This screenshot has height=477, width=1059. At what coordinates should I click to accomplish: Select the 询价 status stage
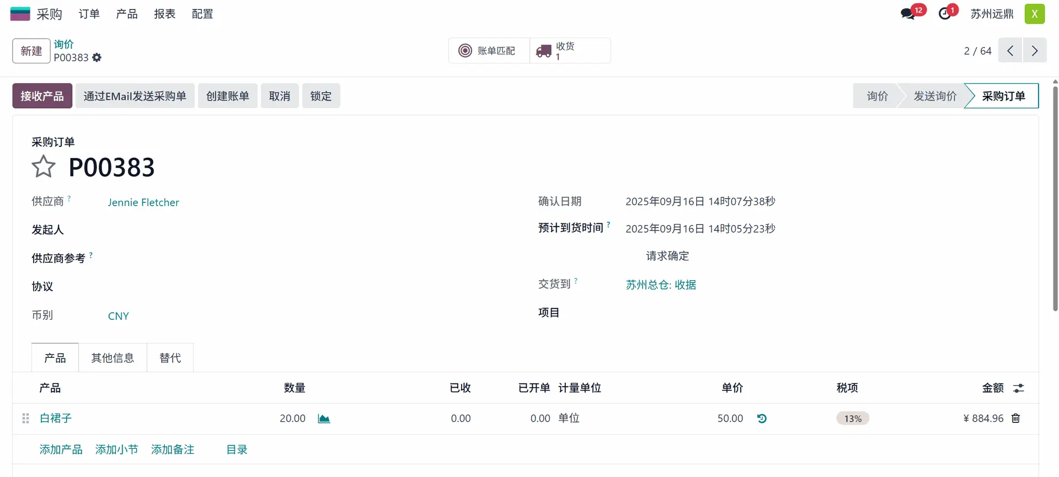tap(876, 96)
